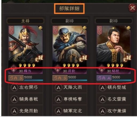Close the 部隊詳細 dialog with red X
Viewport: 137px width, 117px height.
click(132, 8)
